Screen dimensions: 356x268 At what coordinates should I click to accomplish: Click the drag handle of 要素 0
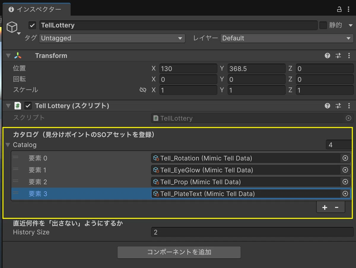coord(16,157)
